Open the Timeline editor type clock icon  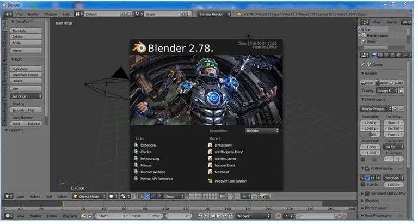tap(9, 216)
